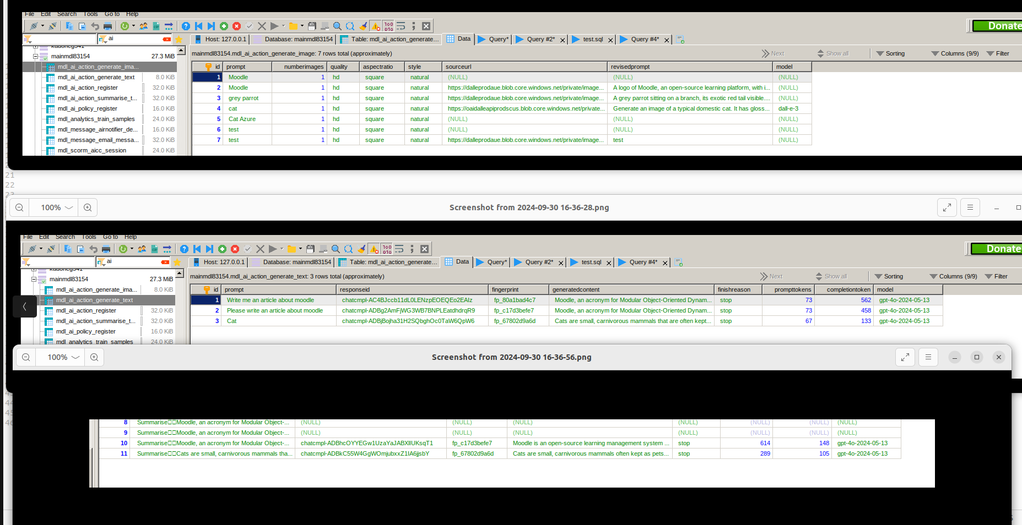Go to previous image with left chevron

25,307
